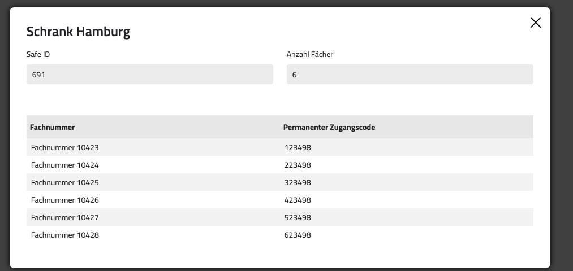Click the Anzahl Fächer label
Image resolution: width=573 pixels, height=271 pixels.
click(309, 55)
